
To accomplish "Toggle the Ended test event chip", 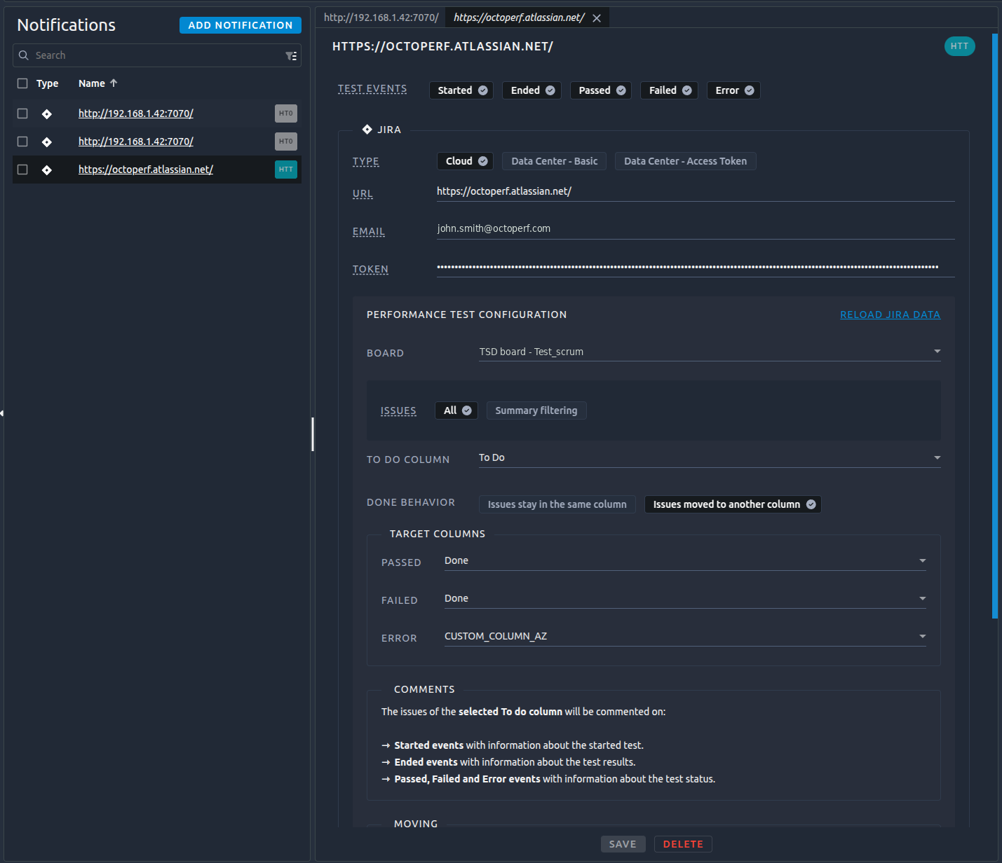I will click(x=532, y=90).
